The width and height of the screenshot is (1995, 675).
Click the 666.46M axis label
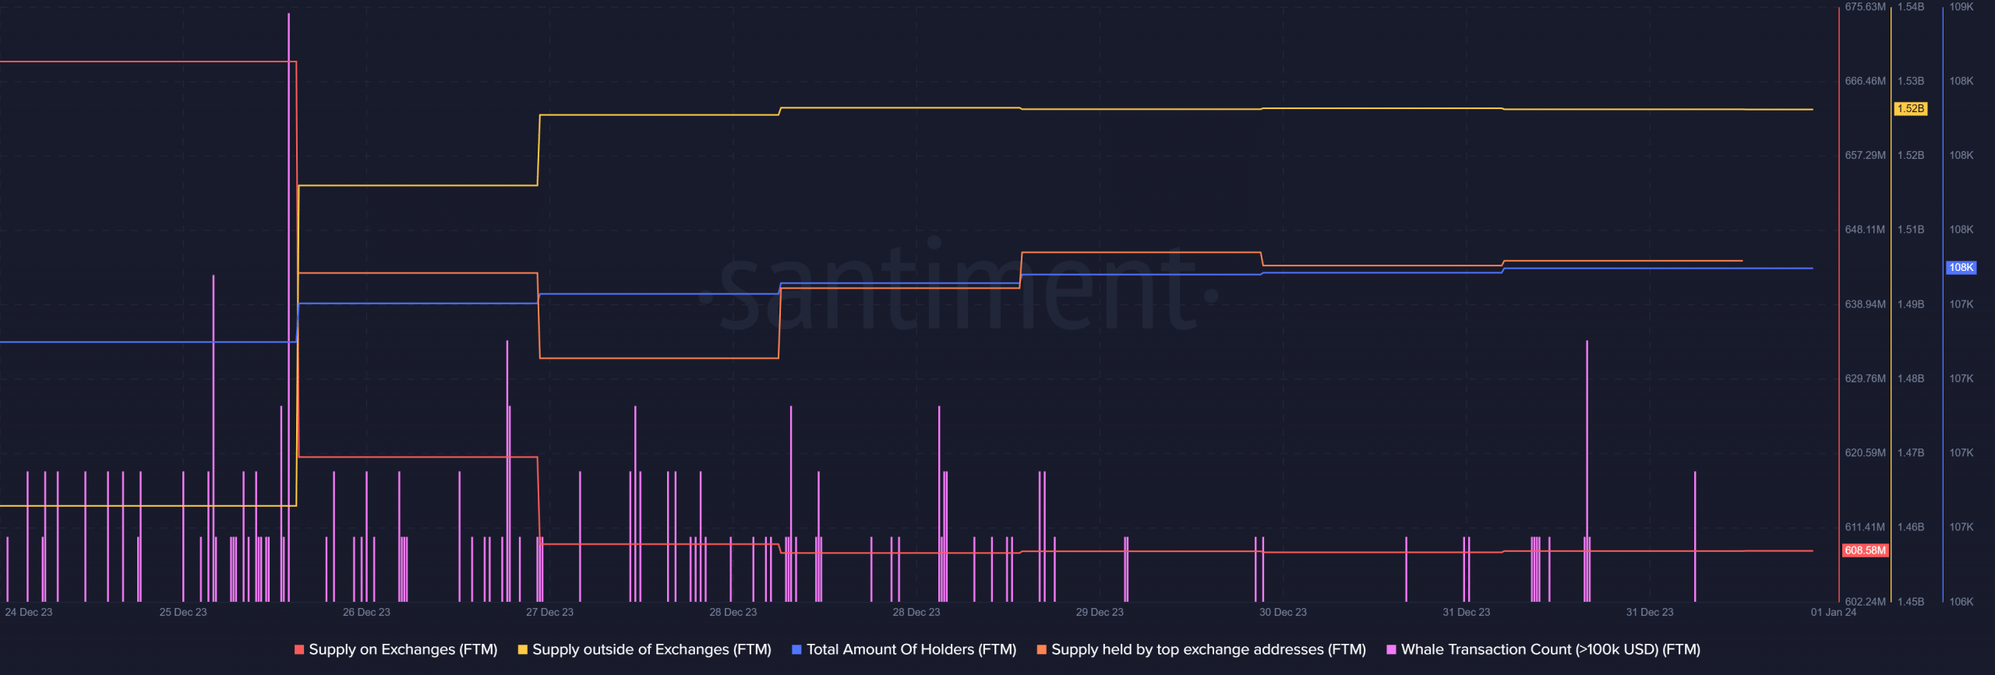tap(1865, 81)
